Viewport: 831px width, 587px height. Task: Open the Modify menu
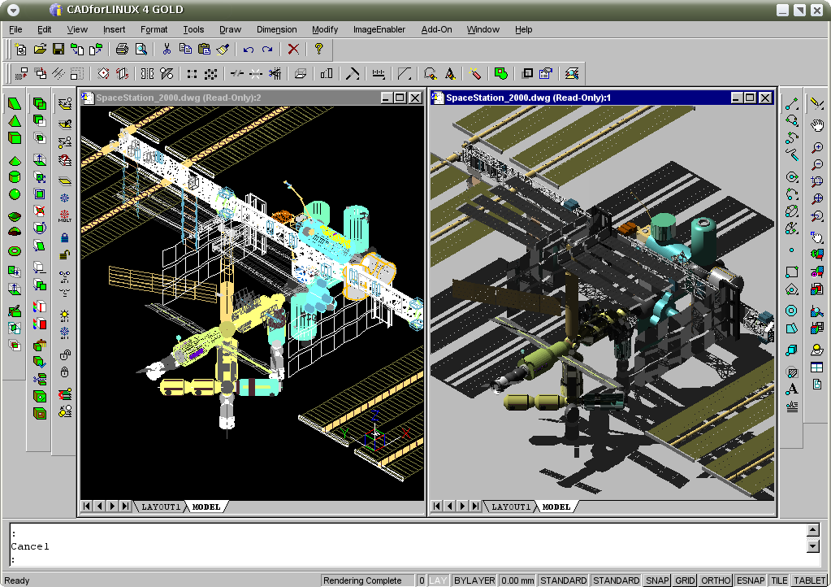coord(325,30)
